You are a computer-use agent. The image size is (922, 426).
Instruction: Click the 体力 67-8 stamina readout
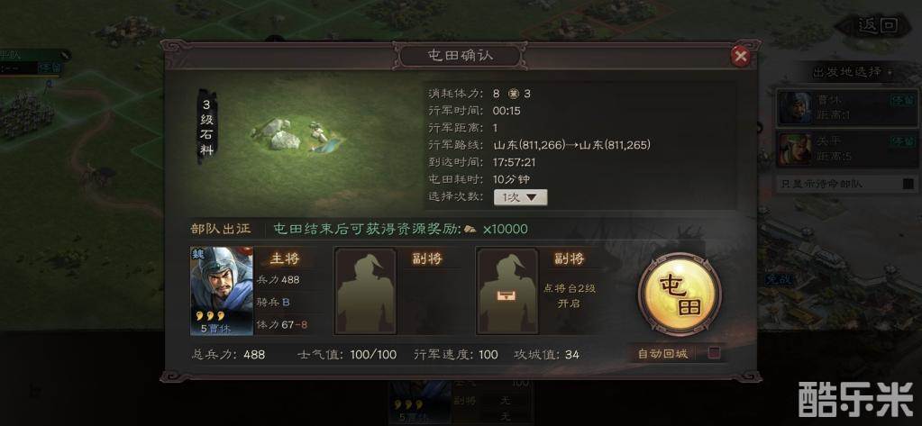(282, 324)
